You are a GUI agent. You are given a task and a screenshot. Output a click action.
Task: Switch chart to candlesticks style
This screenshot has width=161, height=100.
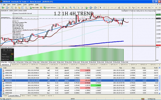pyautogui.click(x=63, y=8)
